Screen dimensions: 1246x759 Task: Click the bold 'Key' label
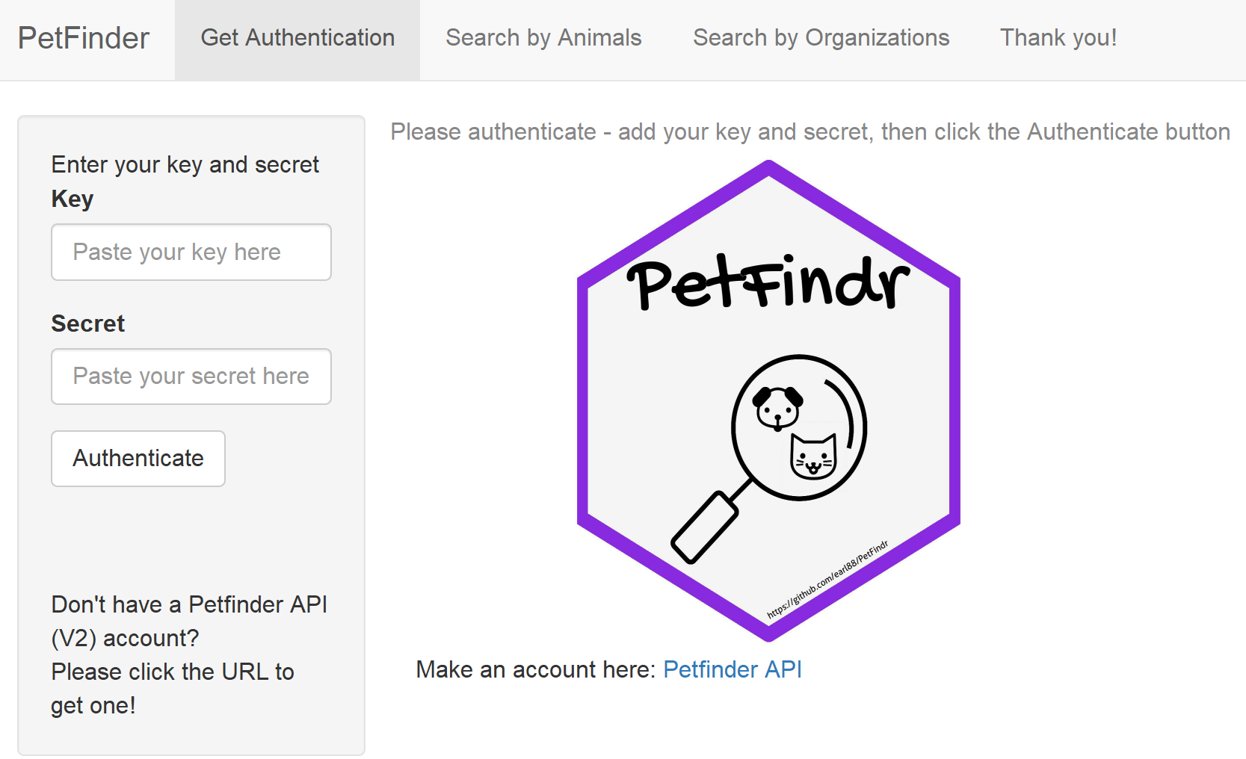[73, 199]
